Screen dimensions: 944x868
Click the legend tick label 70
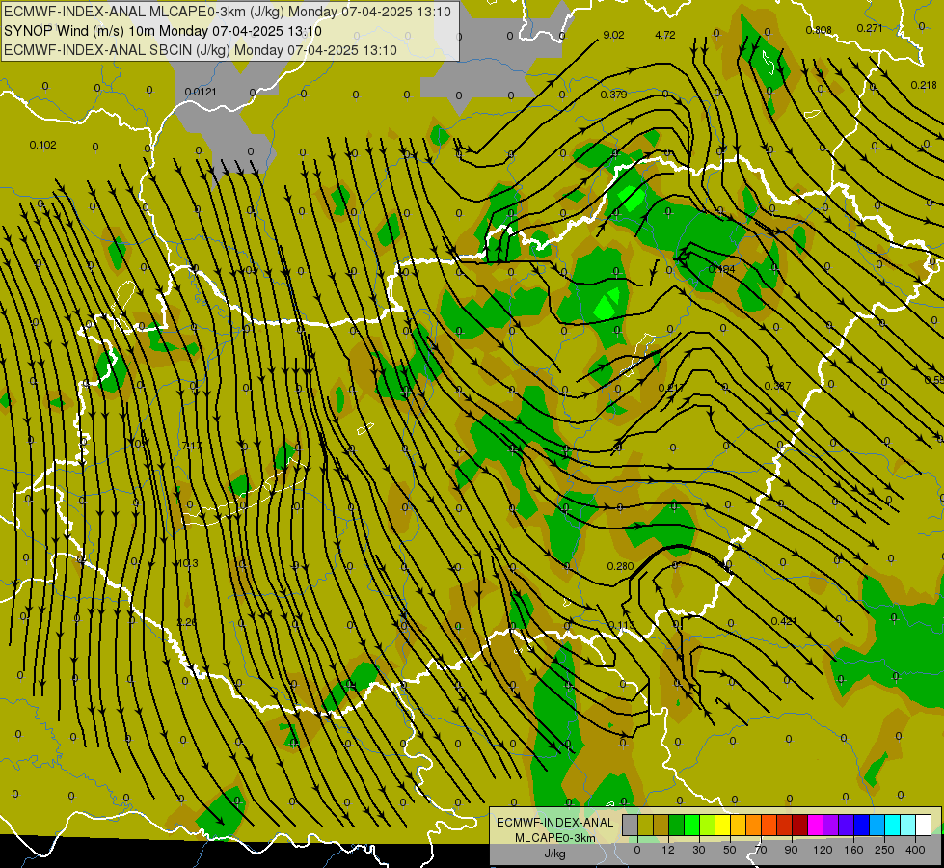point(761,850)
